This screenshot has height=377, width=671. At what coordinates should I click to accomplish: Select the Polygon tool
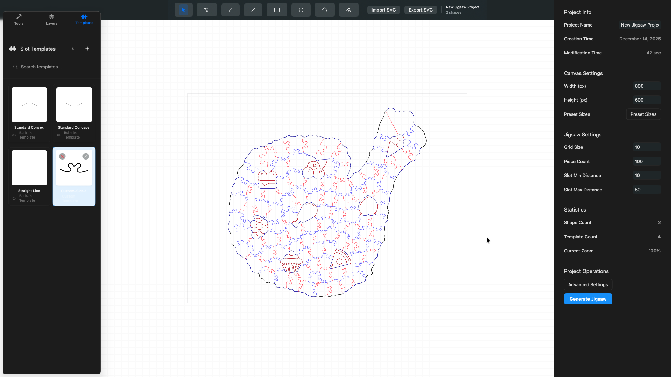325,10
